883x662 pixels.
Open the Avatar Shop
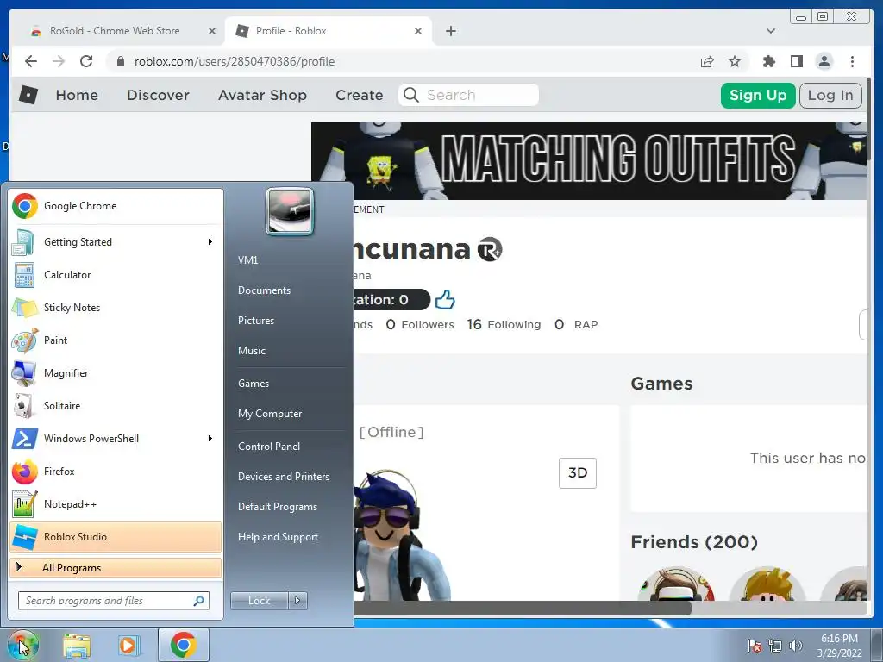262,95
